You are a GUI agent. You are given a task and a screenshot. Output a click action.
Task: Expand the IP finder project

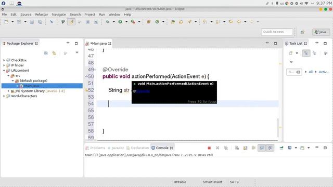tap(4, 65)
